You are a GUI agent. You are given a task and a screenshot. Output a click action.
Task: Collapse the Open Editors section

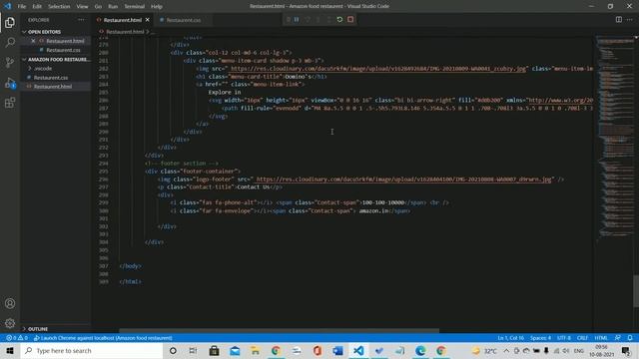(x=44, y=32)
